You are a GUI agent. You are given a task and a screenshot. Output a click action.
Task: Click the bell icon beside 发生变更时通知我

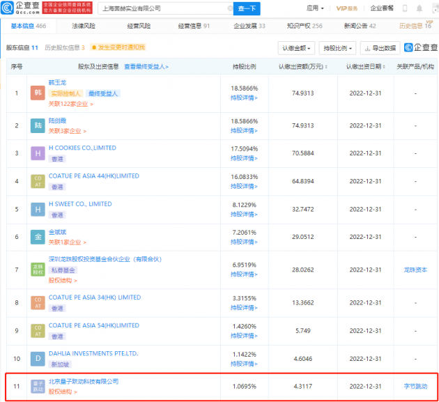tap(94, 47)
